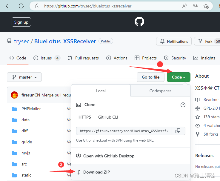This screenshot has width=220, height=181.
Task: Click the diff folder icon
Action: (14, 131)
